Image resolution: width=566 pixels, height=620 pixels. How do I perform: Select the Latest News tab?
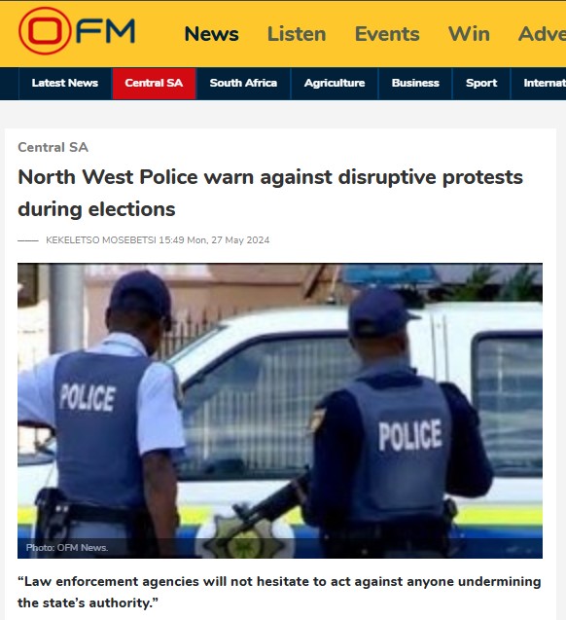pyautogui.click(x=65, y=83)
